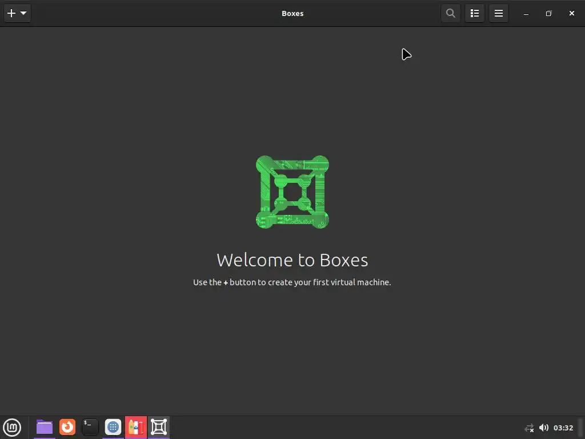This screenshot has height=439, width=585.
Task: Open the Linux Mint start menu
Action: [12, 428]
